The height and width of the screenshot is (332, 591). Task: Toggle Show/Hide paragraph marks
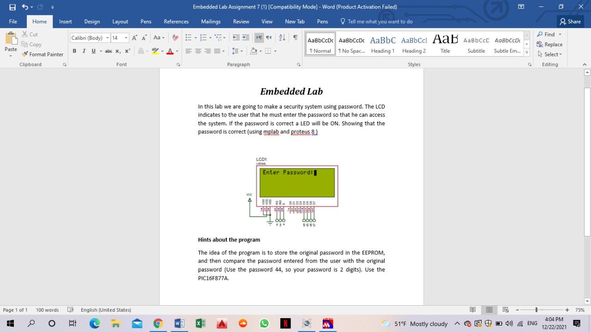pos(295,38)
